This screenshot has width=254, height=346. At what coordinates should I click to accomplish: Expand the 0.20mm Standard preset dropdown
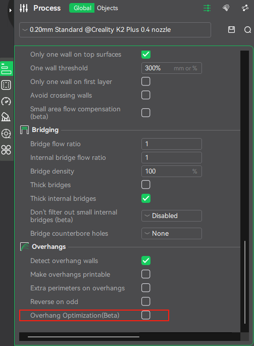coord(115,30)
